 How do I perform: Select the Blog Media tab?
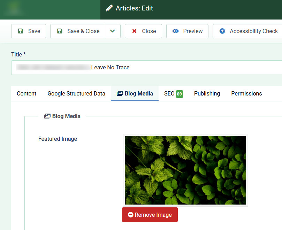point(135,93)
